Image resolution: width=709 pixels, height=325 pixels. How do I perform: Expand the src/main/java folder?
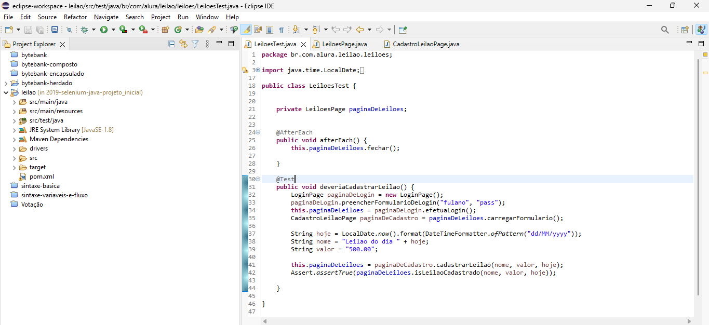coord(15,102)
